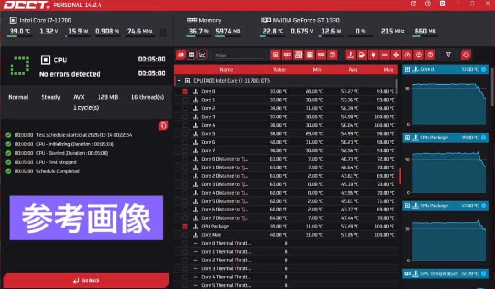This screenshot has width=495, height=289.
Task: Filter sensors by memory module icon
Action: click(321, 55)
